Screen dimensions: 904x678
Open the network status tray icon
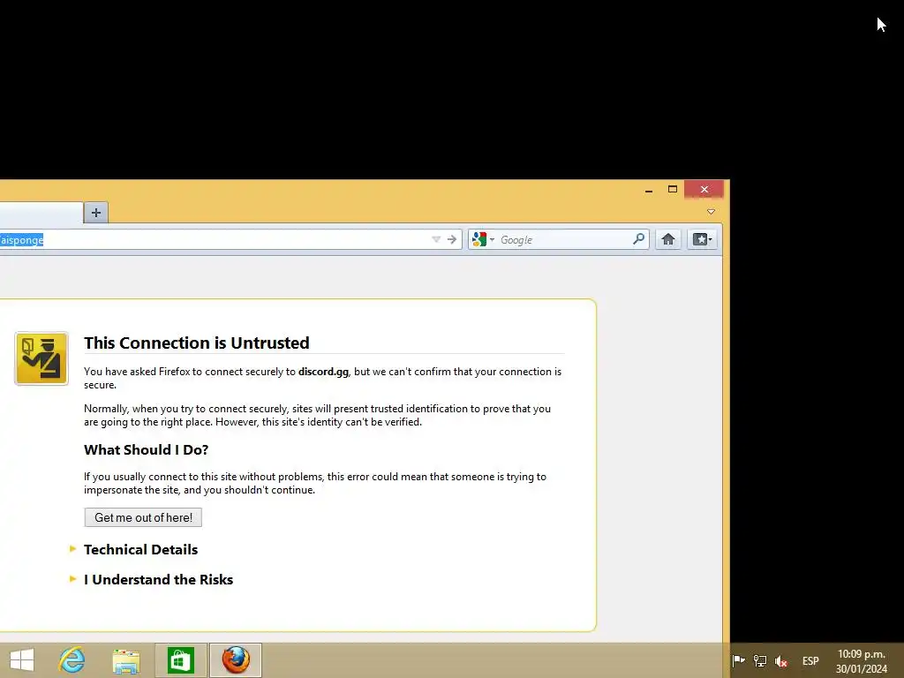760,660
